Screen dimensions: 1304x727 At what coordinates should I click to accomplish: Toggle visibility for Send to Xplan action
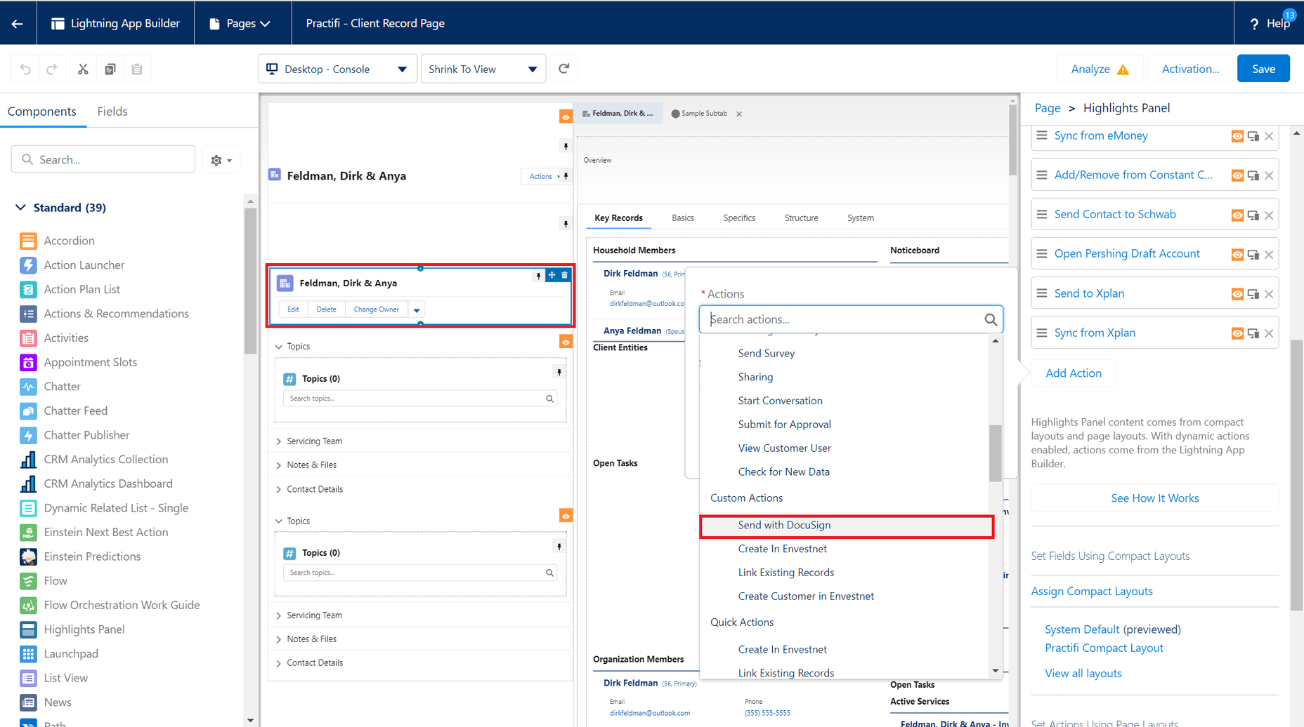click(1237, 294)
